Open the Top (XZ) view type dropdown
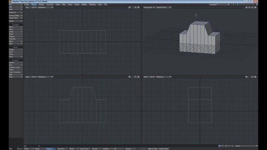This screenshot has height=150, width=267. [x=31, y=7]
